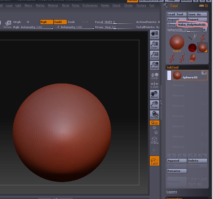Select the Rotate object tool in the side shelf
Image resolution: width=213 pixels, height=199 pixels.
[x=155, y=115]
